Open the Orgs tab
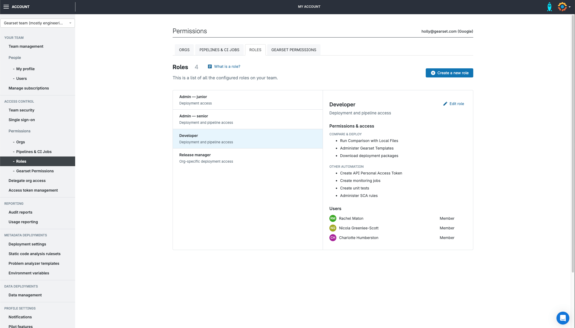The width and height of the screenshot is (575, 328). (x=184, y=50)
